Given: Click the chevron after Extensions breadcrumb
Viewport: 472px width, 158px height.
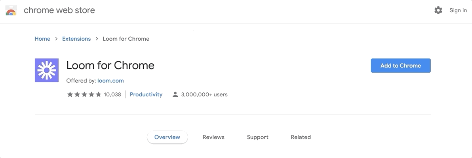Looking at the screenshot, I should (97, 39).
